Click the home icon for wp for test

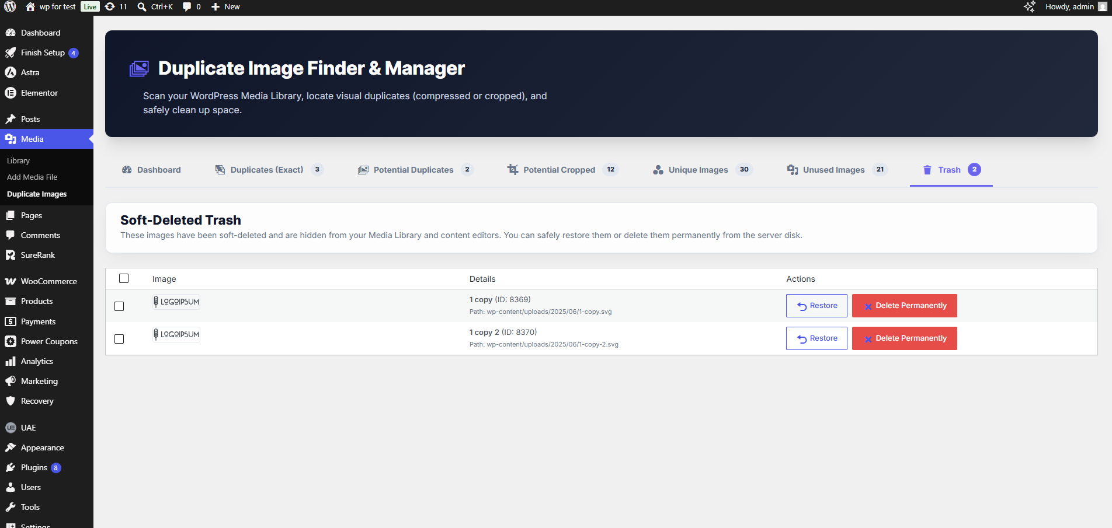(x=30, y=7)
